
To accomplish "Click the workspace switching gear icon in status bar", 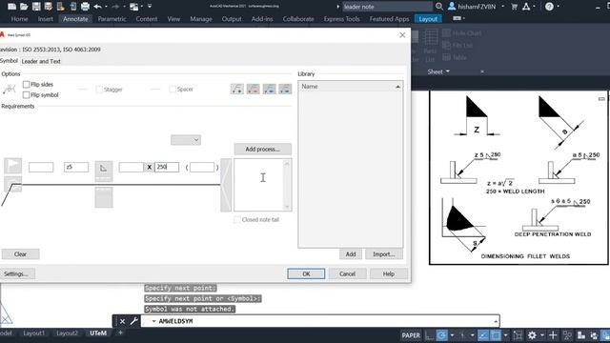I will [532, 335].
